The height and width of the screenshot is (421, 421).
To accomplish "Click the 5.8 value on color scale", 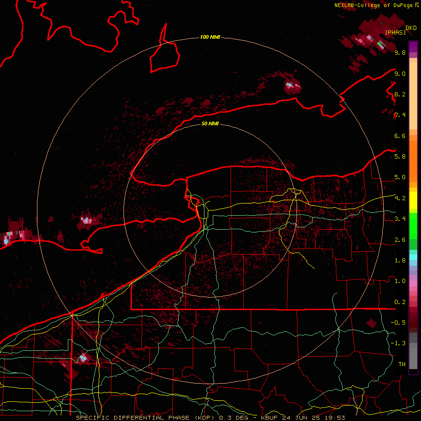I will pyautogui.click(x=400, y=156).
